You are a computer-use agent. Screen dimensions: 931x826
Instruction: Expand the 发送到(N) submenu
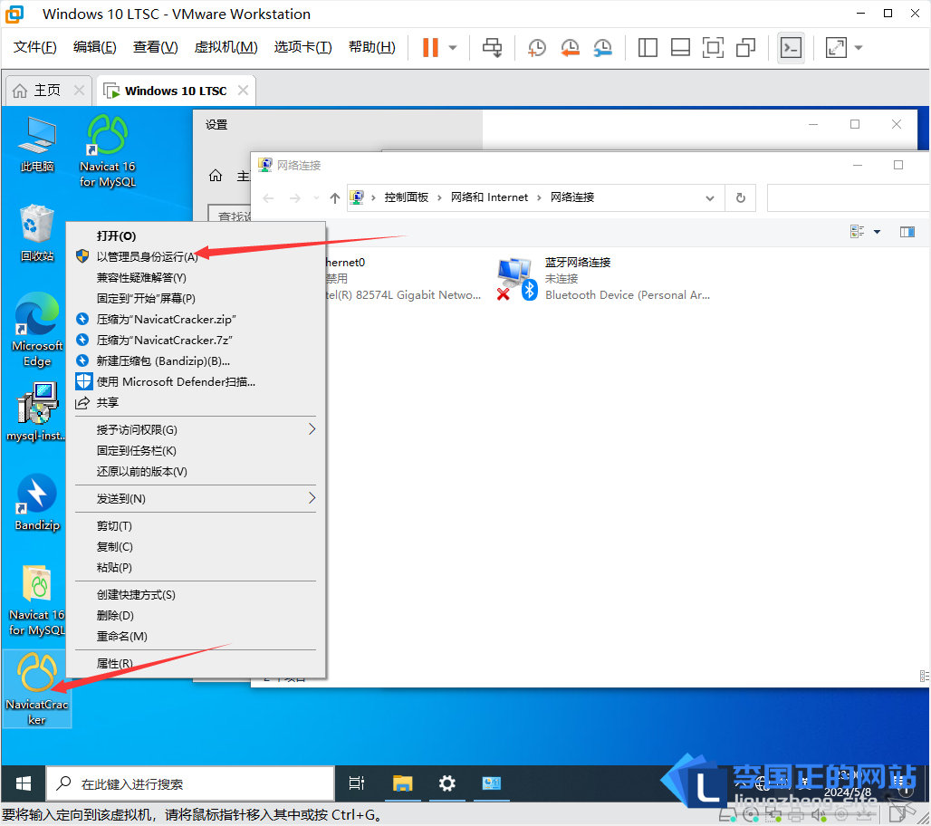point(312,498)
